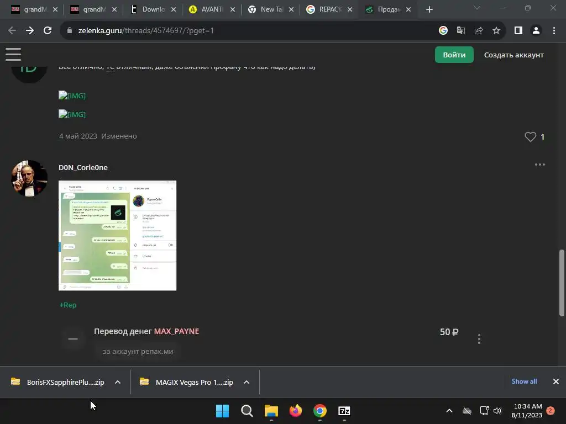Click the Chrome back arrow
Screen dimensions: 566x424
[12, 31]
